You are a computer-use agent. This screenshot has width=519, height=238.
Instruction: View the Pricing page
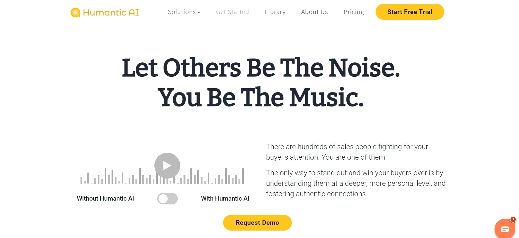[x=354, y=12]
